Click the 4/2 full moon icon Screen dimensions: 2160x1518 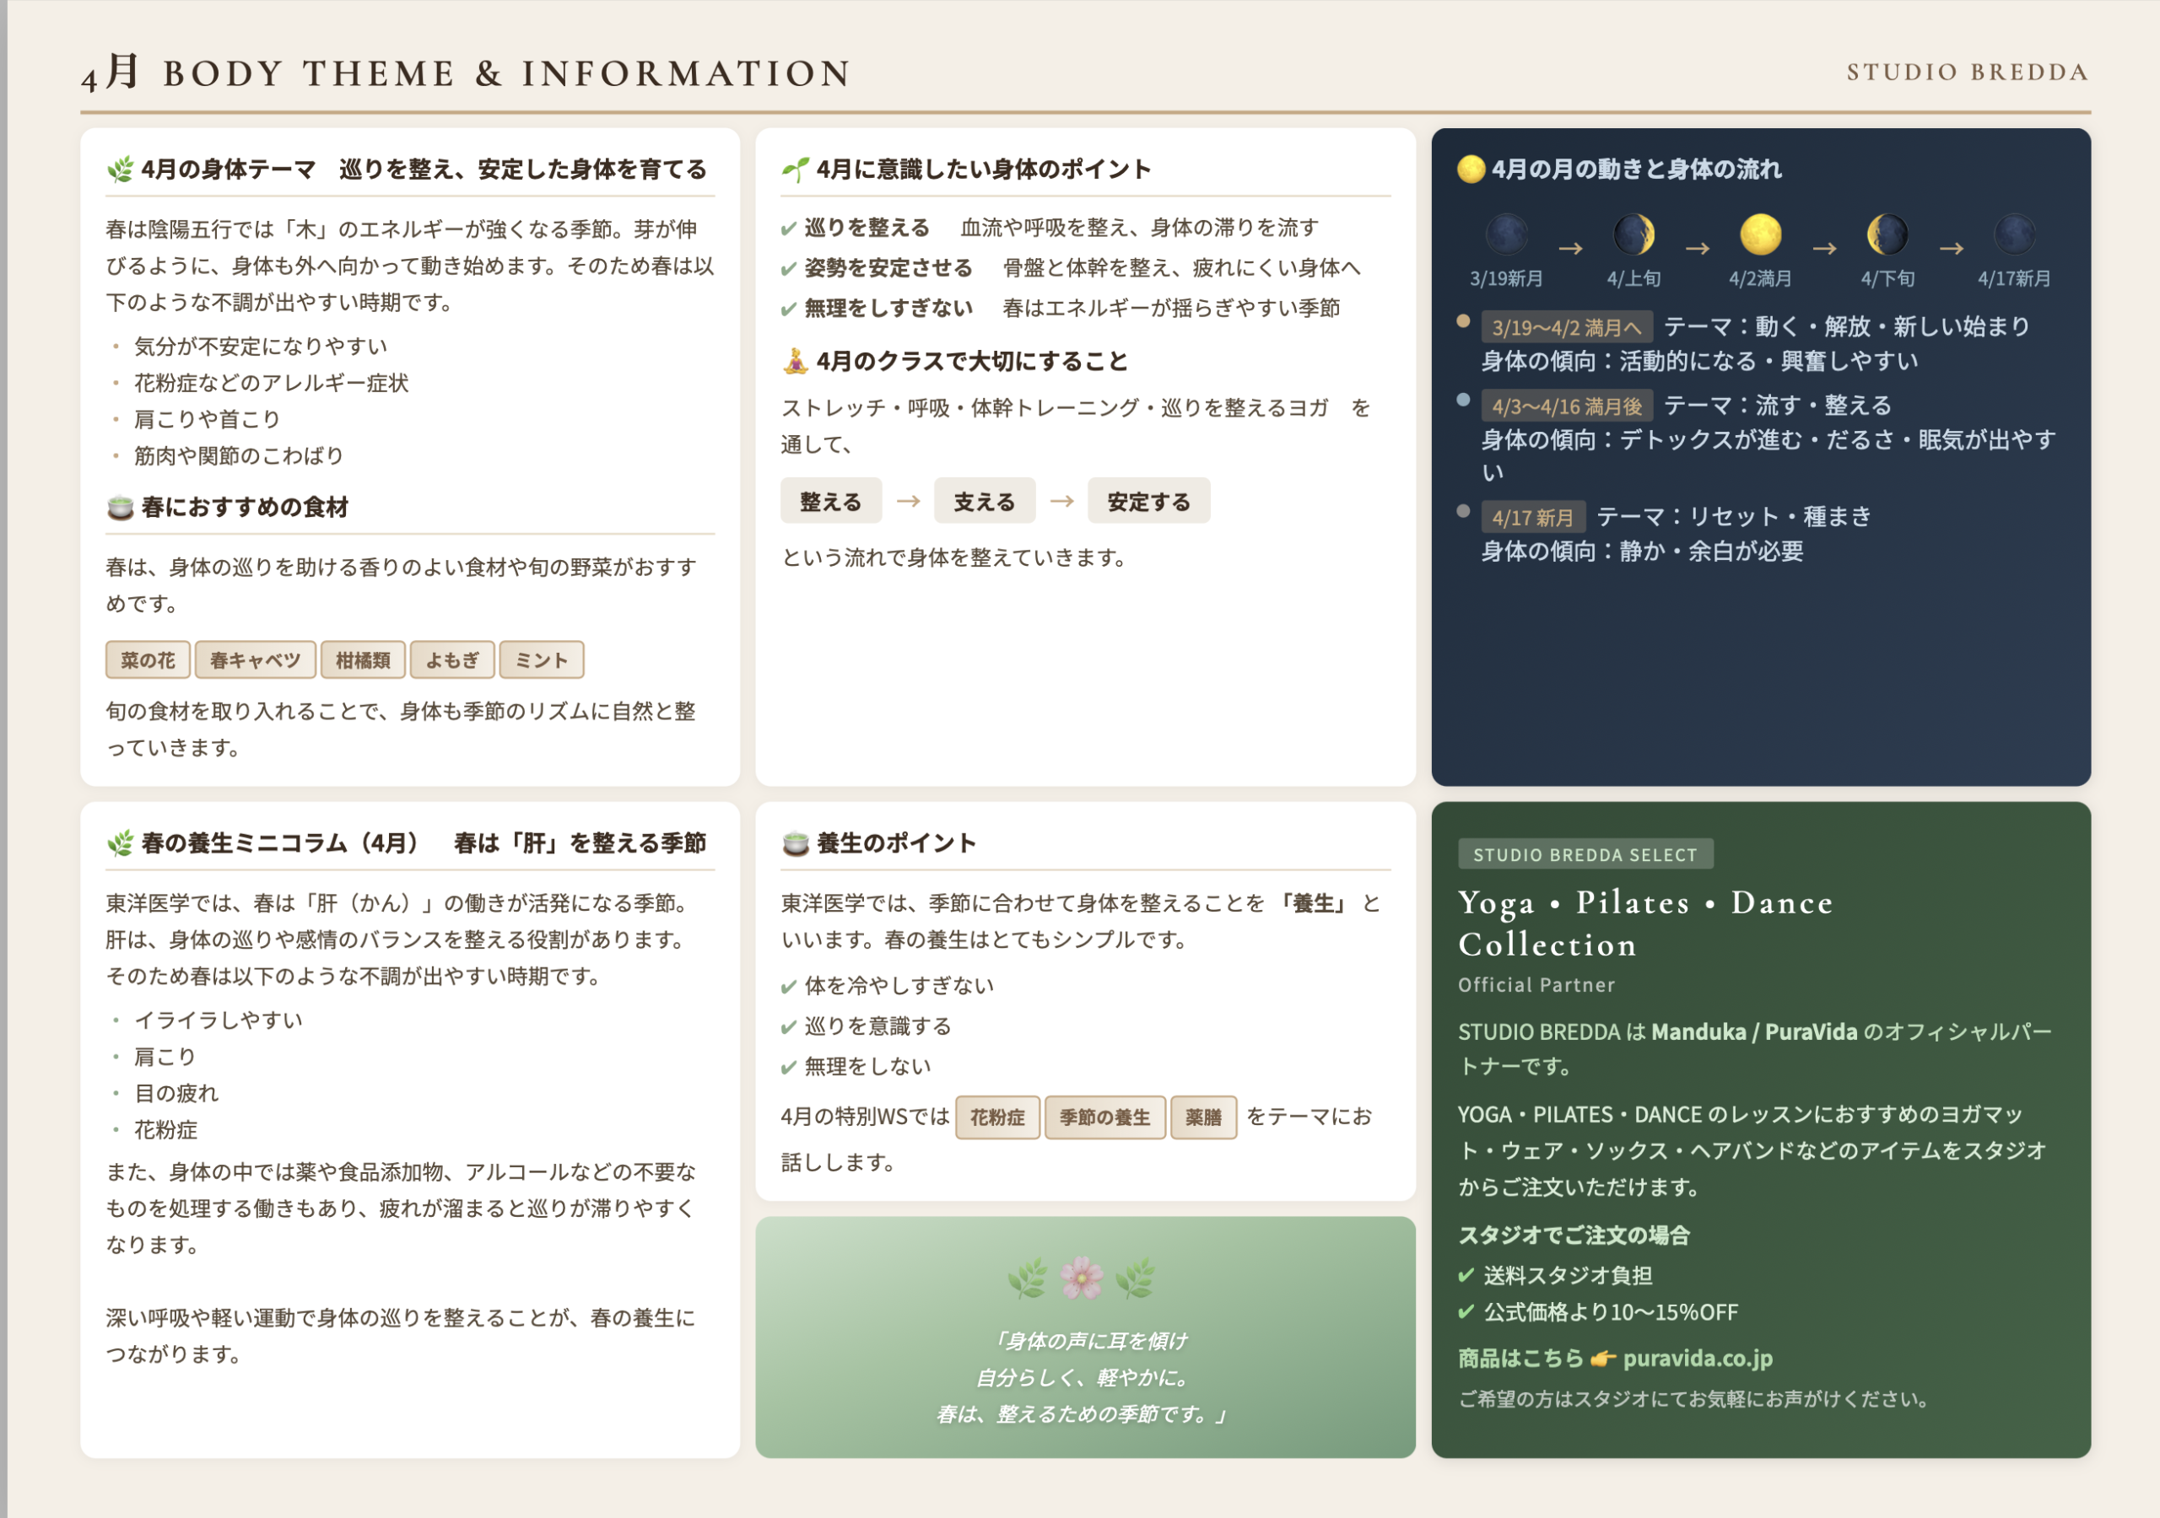(x=1759, y=234)
